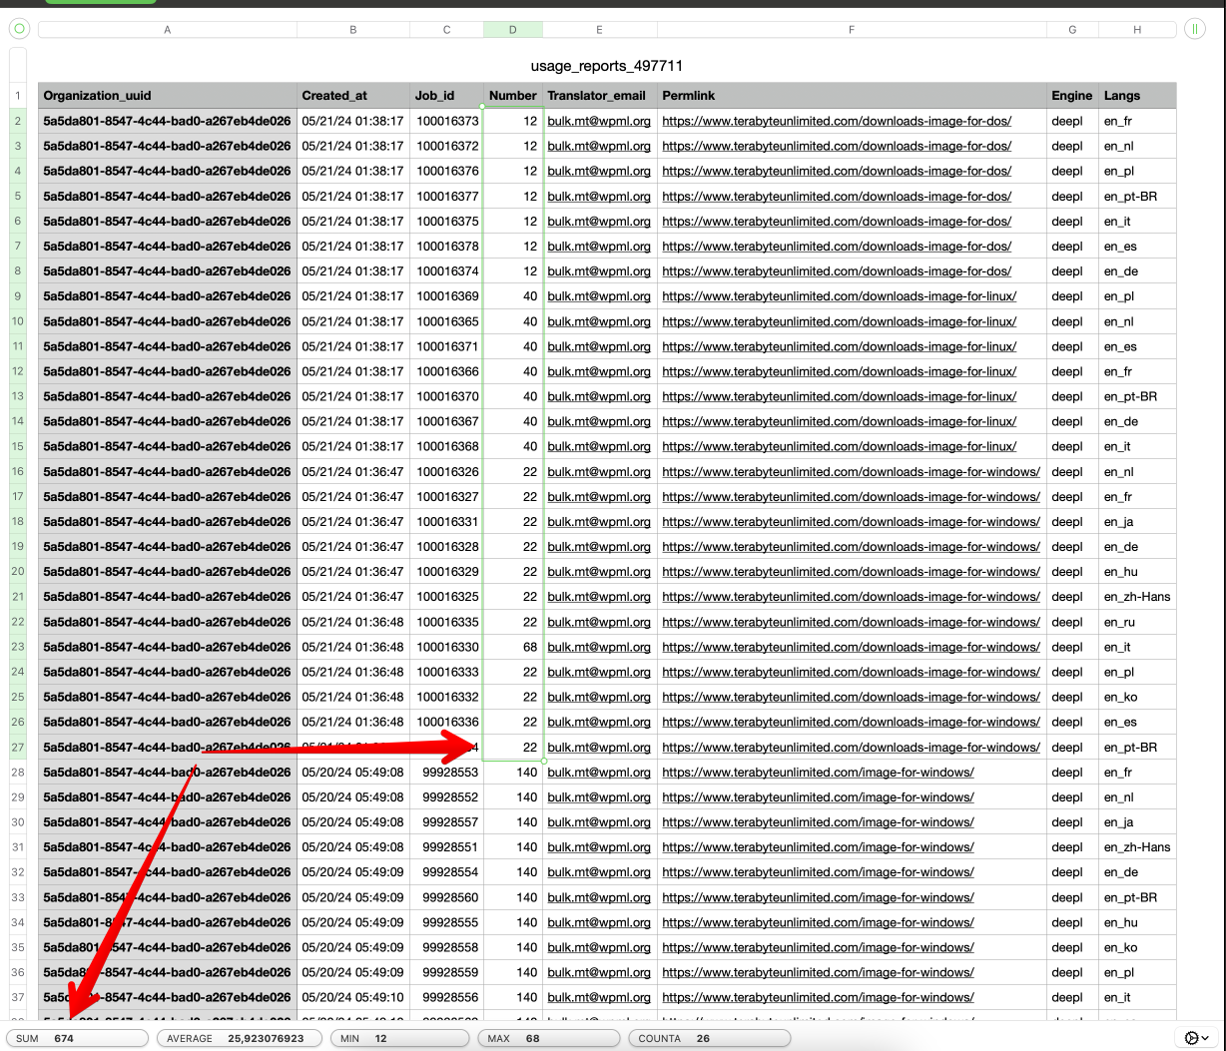Image resolution: width=1226 pixels, height=1051 pixels.
Task: Click the Organization_uuid header cell
Action: tap(168, 96)
